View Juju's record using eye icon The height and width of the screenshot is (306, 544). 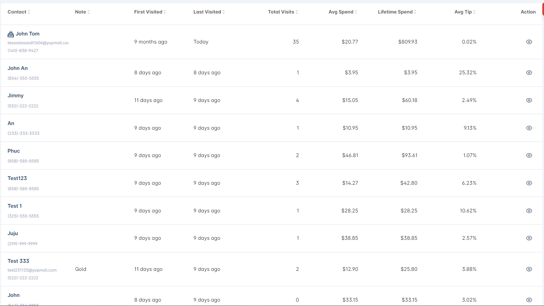(529, 238)
